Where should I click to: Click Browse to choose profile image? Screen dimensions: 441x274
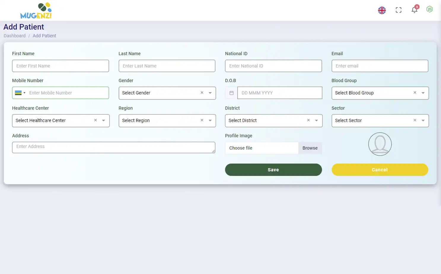(310, 148)
